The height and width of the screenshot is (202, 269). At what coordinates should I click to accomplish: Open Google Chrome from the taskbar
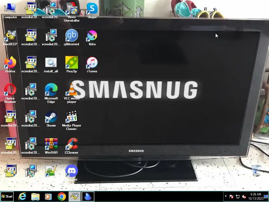[61, 196]
